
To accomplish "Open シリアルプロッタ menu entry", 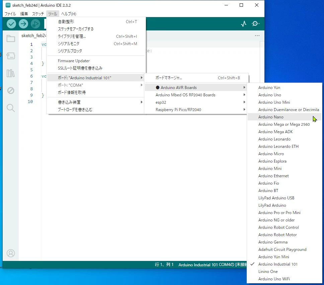I will [96, 51].
